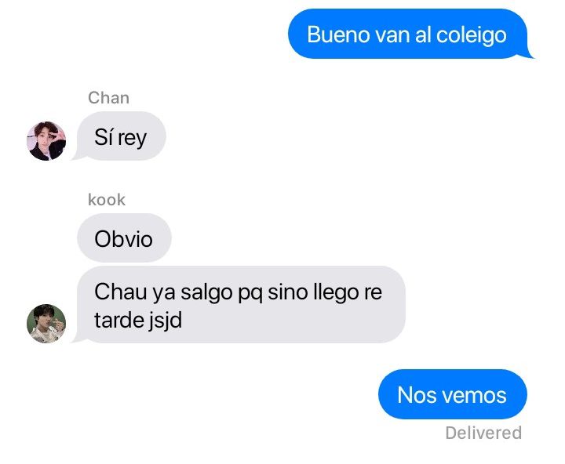Click the 'Nos vemos' sent message bubble
The image size is (565, 464).
453,394
